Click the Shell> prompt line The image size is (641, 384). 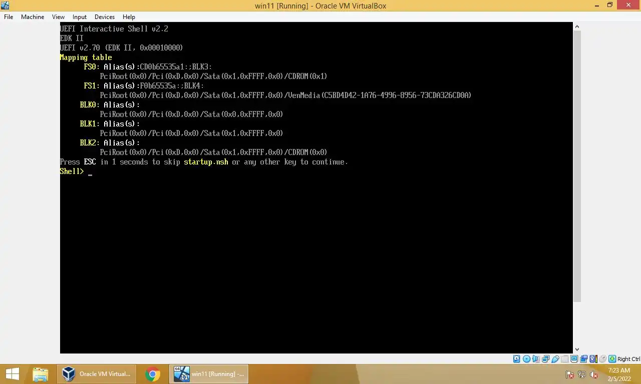[x=76, y=171]
